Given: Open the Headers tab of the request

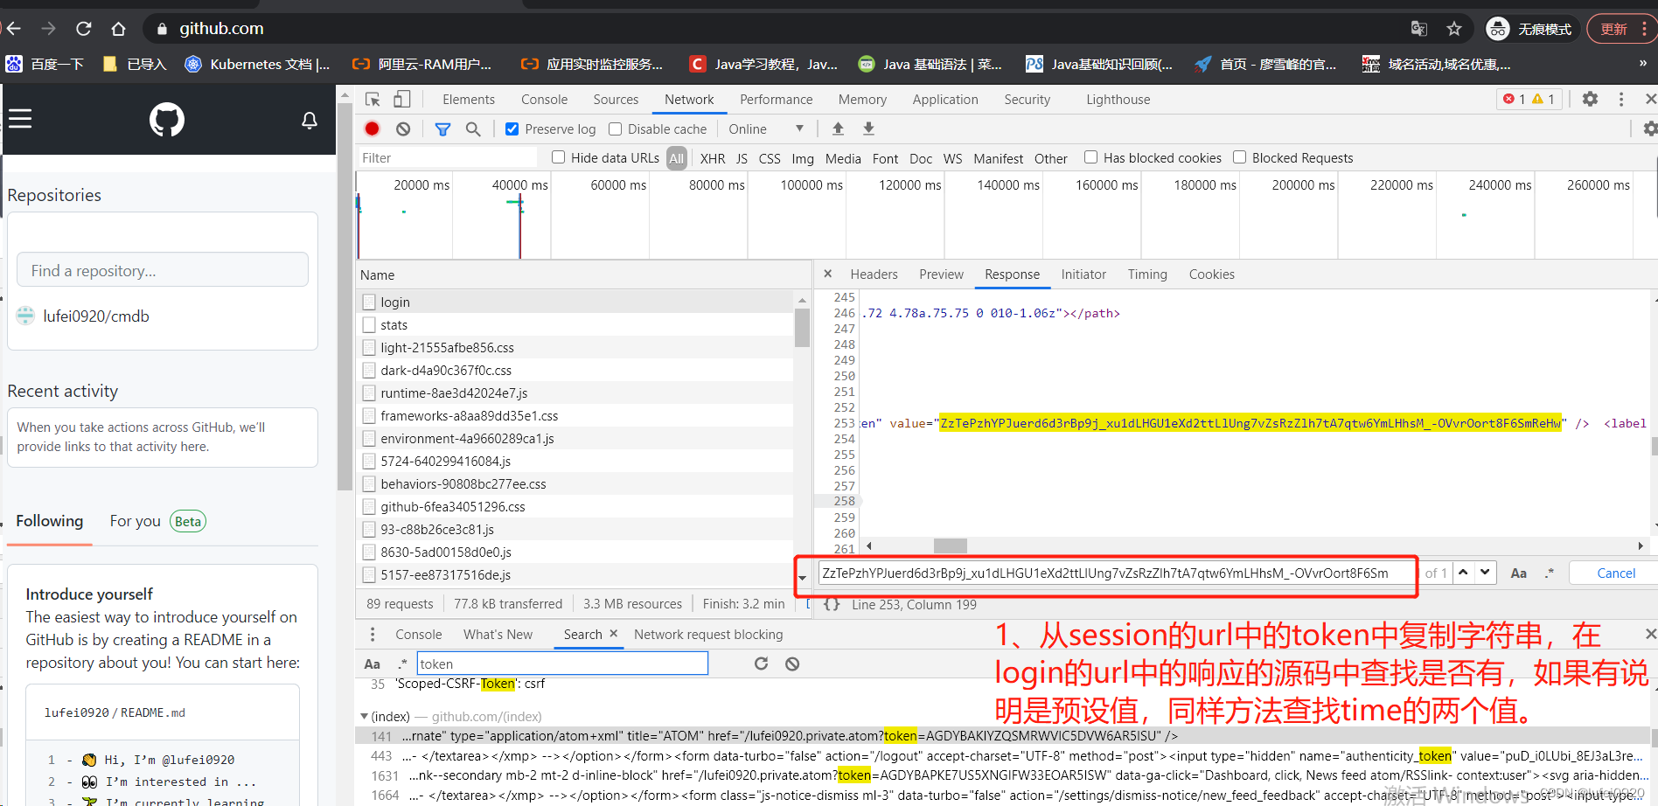Looking at the screenshot, I should tap(874, 274).
